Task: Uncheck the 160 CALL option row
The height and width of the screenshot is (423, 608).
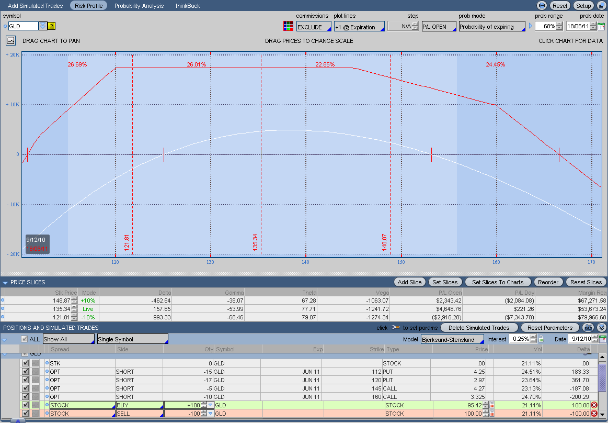Action: click(x=25, y=397)
